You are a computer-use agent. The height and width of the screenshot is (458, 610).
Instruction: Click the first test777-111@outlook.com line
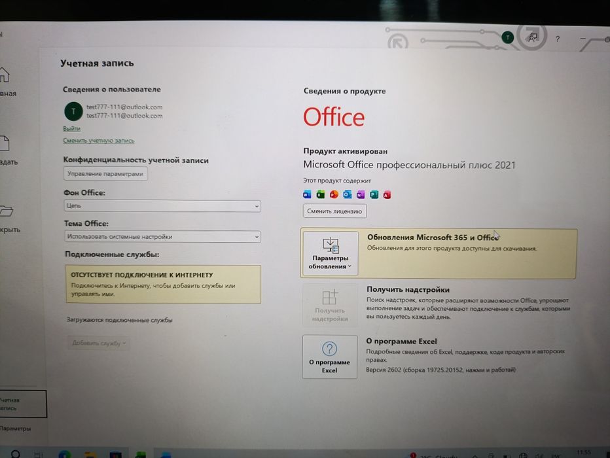124,107
